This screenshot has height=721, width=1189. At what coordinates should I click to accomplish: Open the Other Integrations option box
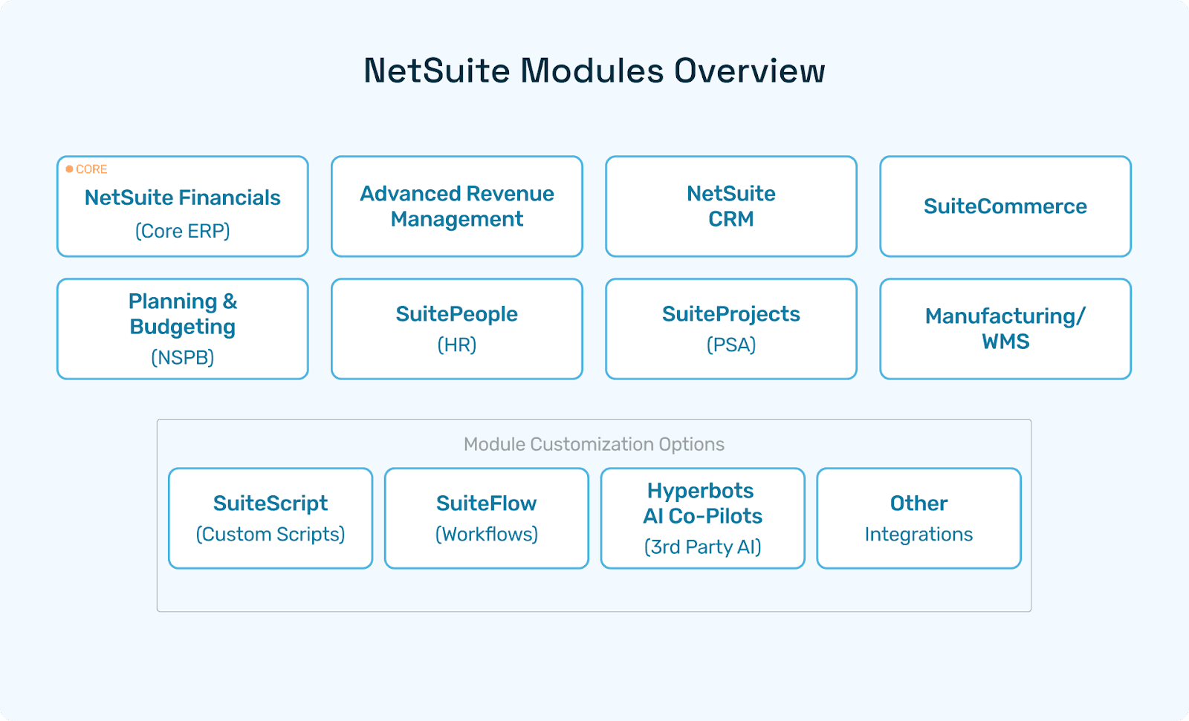[919, 518]
